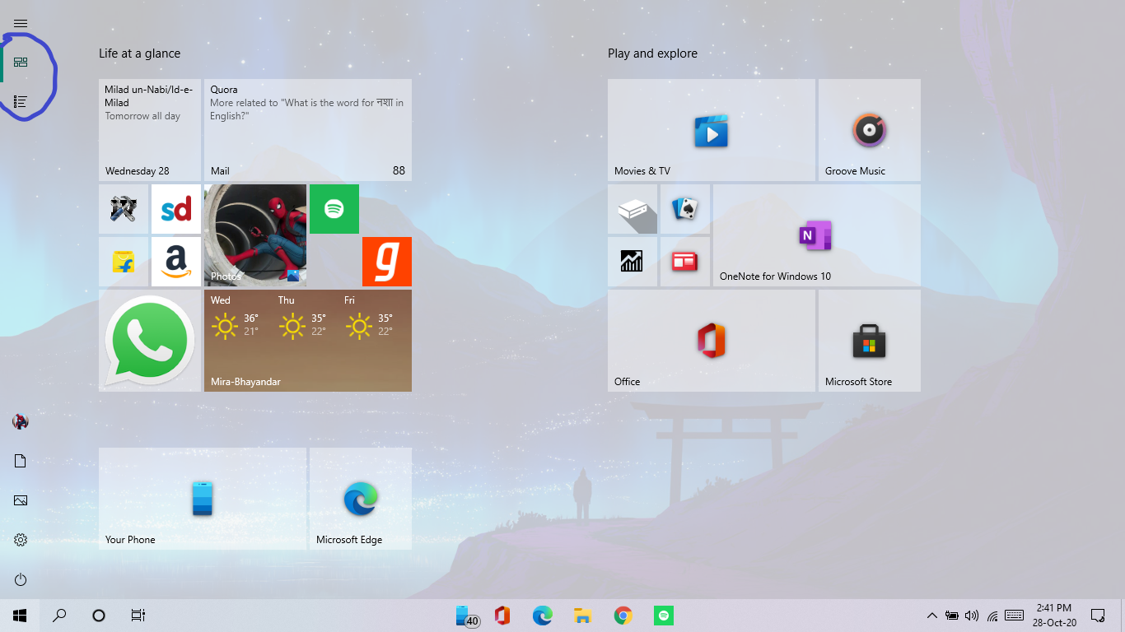The height and width of the screenshot is (632, 1125).
Task: Open Task View on taskbar
Action: coord(138,616)
